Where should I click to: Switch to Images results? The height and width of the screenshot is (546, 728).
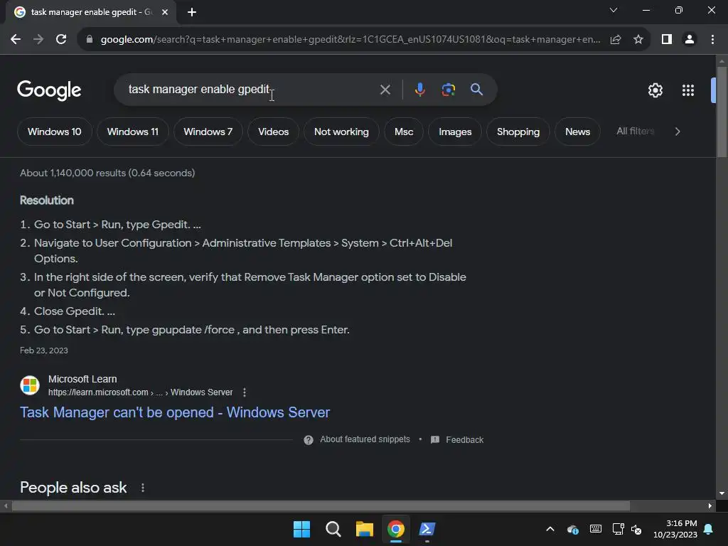pos(455,132)
